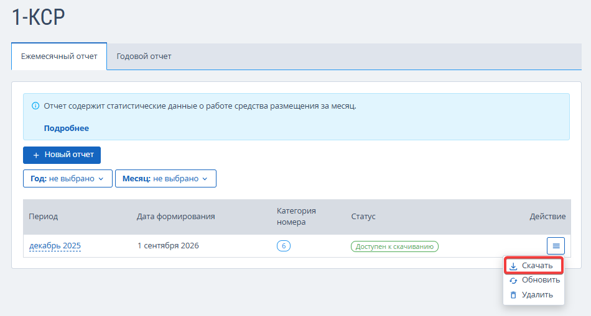The image size is (591, 316).
Task: Click the download arrow icon next to Скачать
Action: (x=513, y=266)
